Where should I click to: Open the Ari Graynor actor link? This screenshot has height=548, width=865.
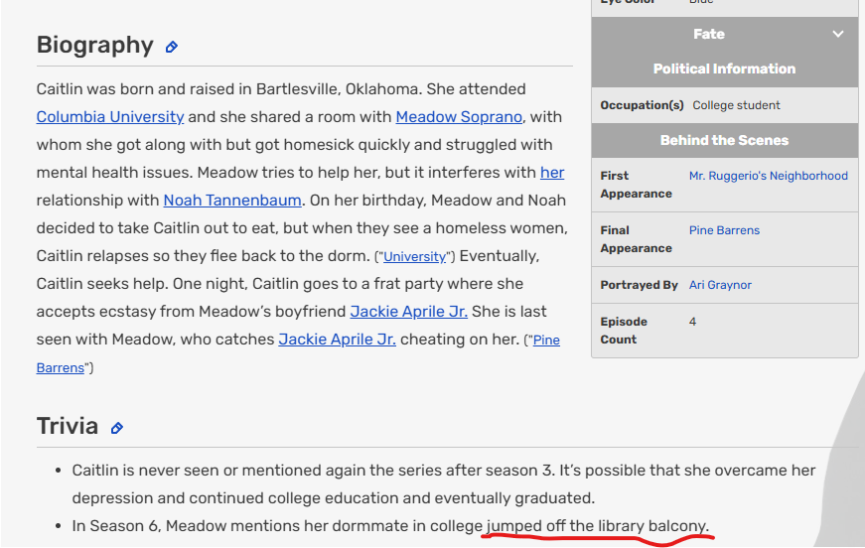tap(720, 285)
